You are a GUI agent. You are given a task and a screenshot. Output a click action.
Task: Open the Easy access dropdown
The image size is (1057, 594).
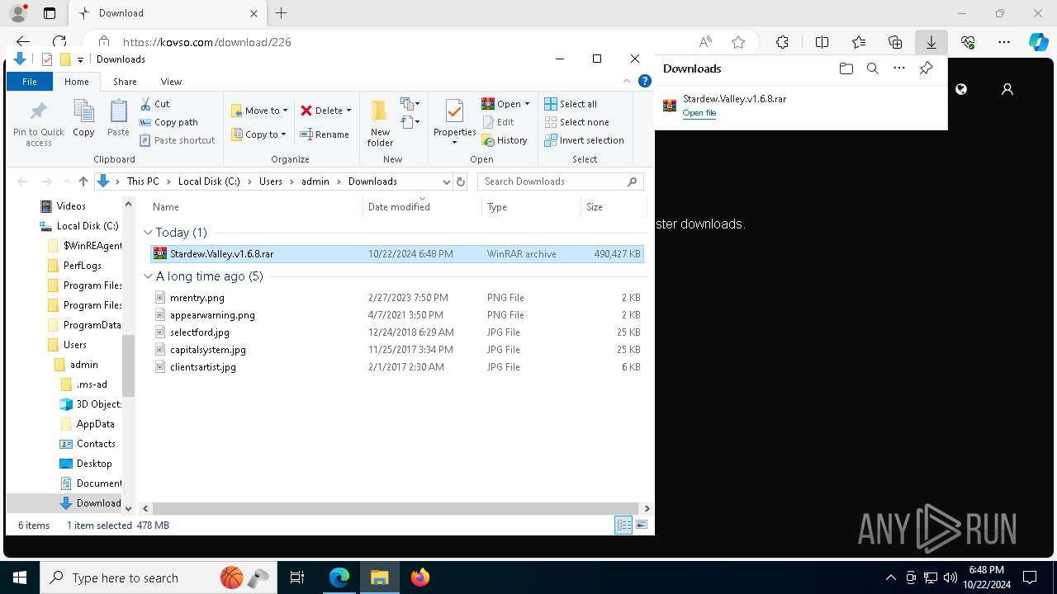410,123
